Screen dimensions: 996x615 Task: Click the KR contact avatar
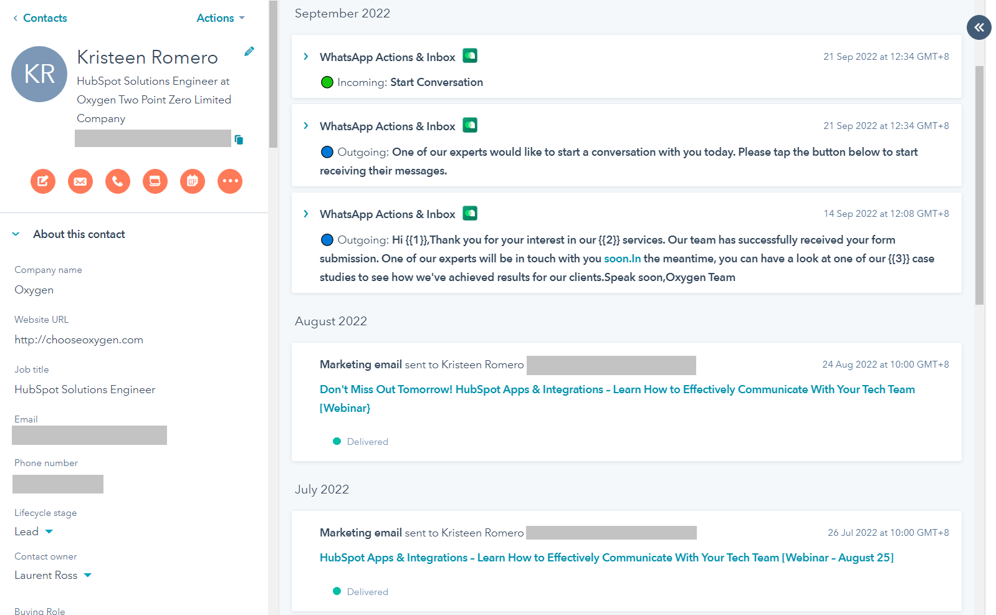[39, 74]
